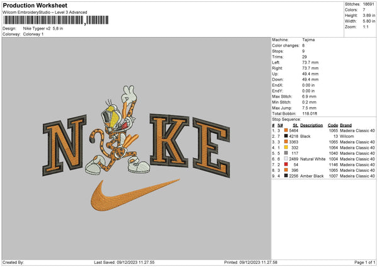Click the Brand column header
This screenshot has width=378, height=267.
346,125
